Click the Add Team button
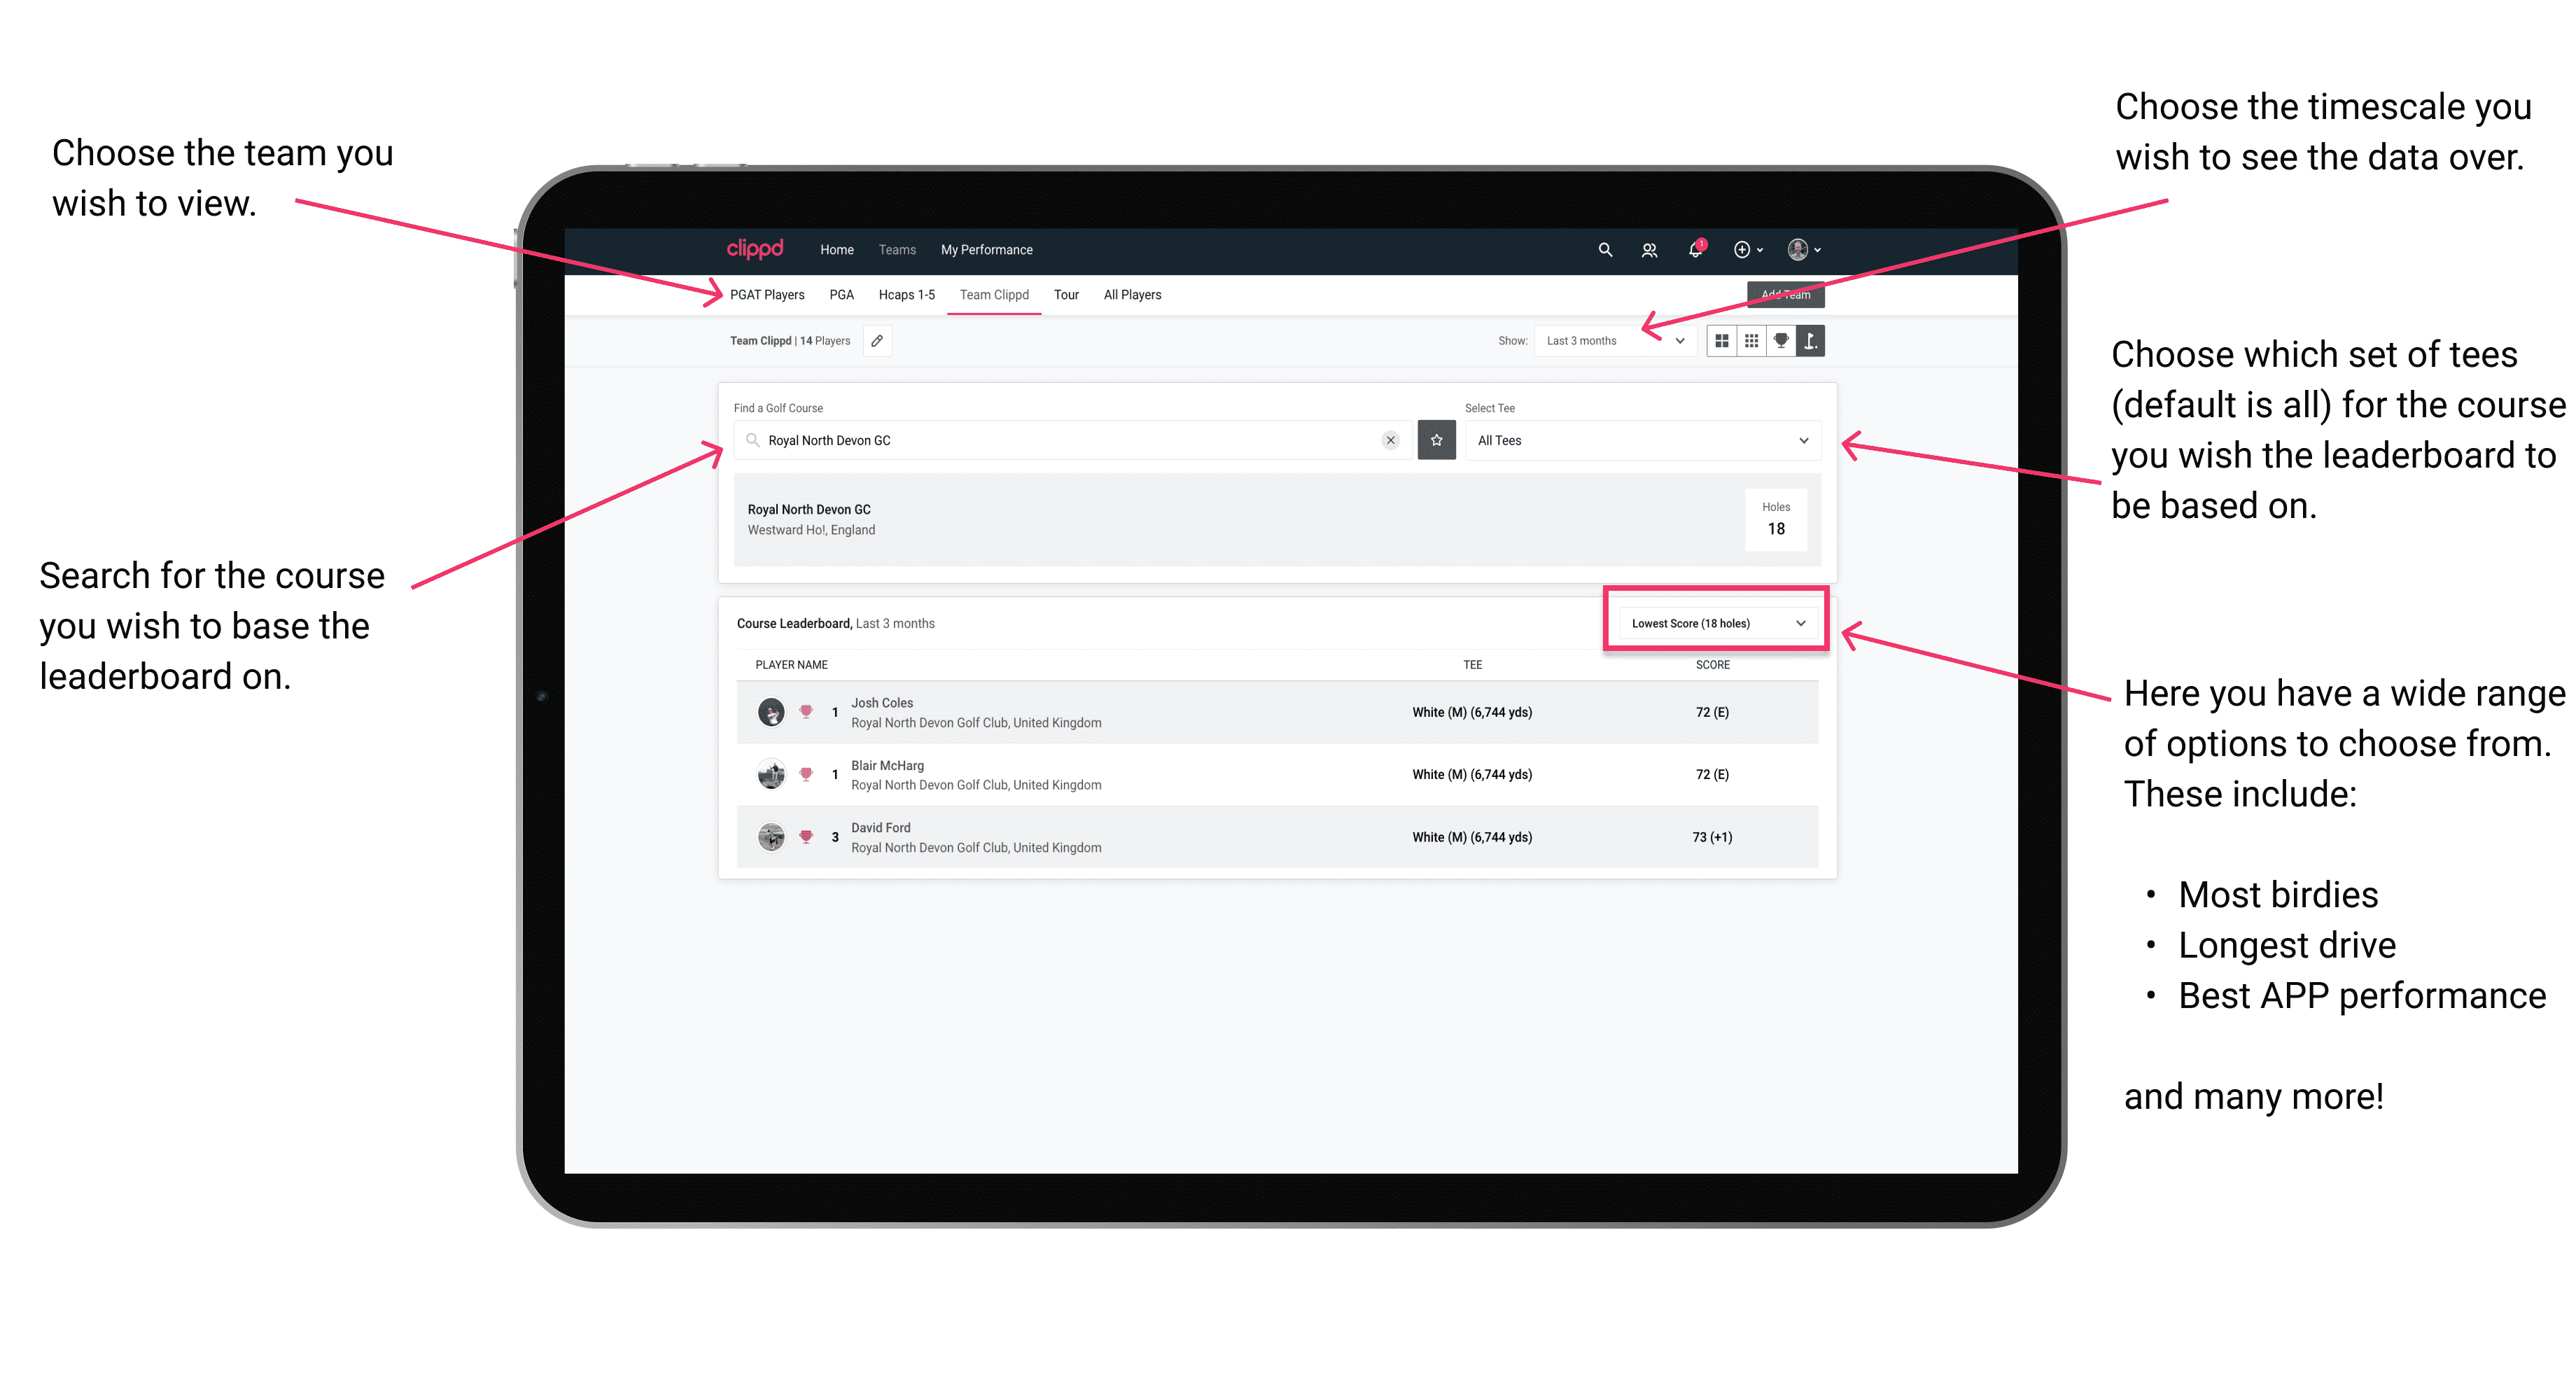This screenshot has width=2576, height=1386. point(1788,292)
